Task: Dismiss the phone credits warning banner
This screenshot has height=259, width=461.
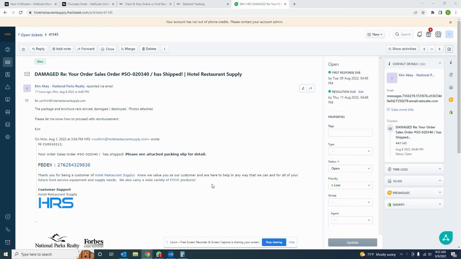Action: (x=450, y=22)
